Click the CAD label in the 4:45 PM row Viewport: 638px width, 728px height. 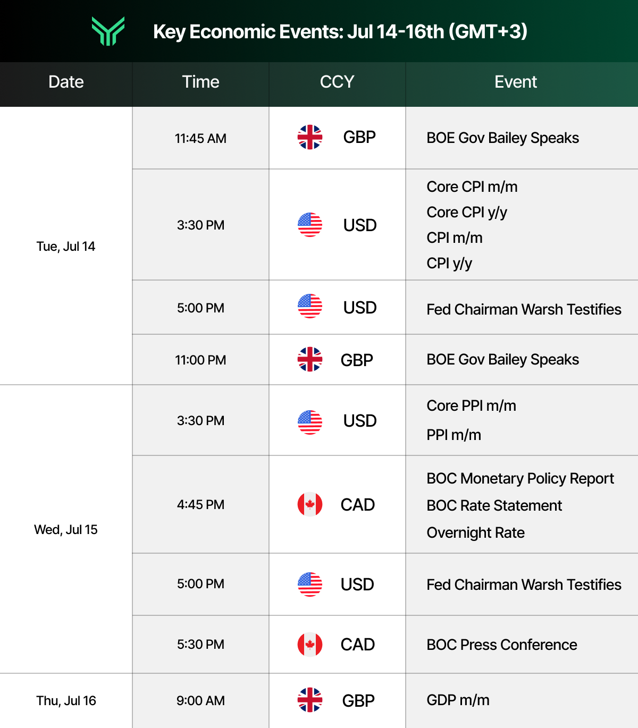(x=358, y=505)
